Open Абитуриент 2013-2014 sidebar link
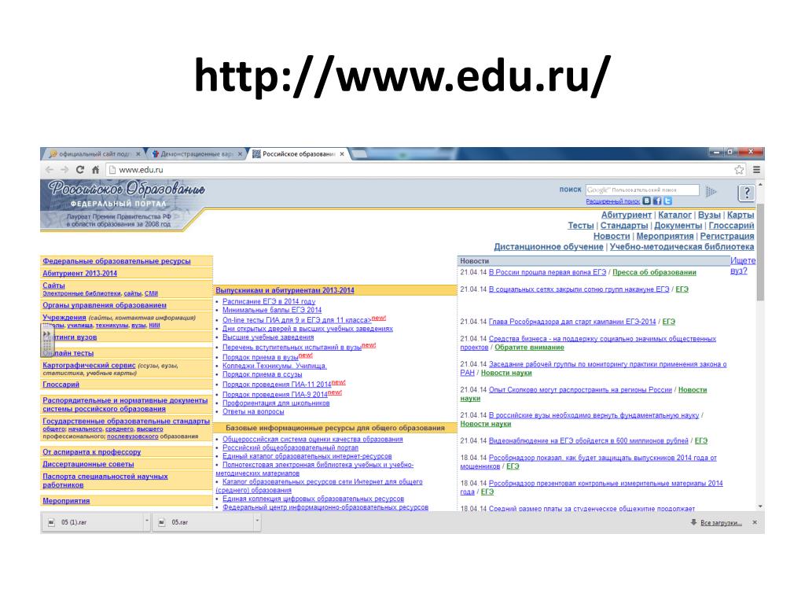Screen dimensions: 805x604 79,273
